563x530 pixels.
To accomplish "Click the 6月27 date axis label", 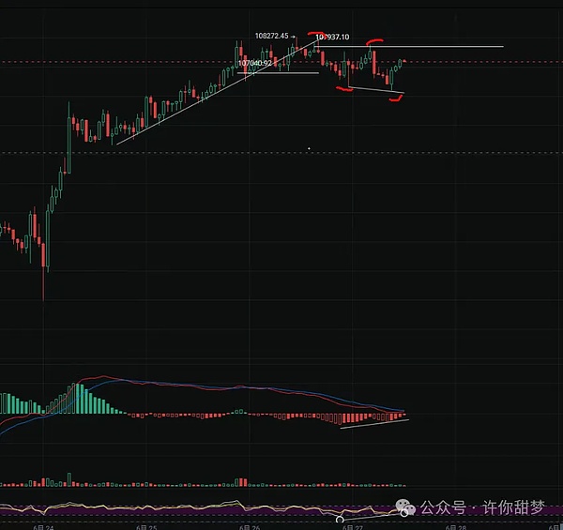I will (352, 526).
